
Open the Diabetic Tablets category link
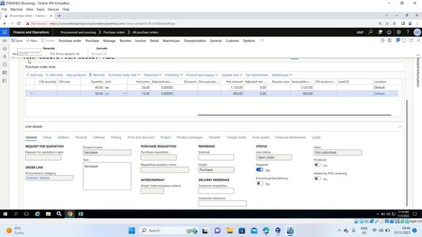38,178
